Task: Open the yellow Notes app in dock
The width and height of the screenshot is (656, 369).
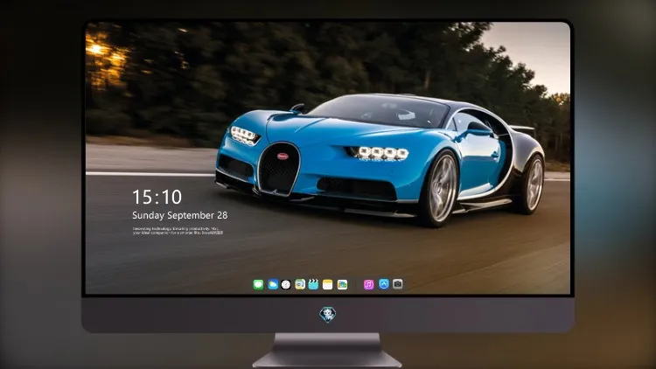Action: point(328,284)
